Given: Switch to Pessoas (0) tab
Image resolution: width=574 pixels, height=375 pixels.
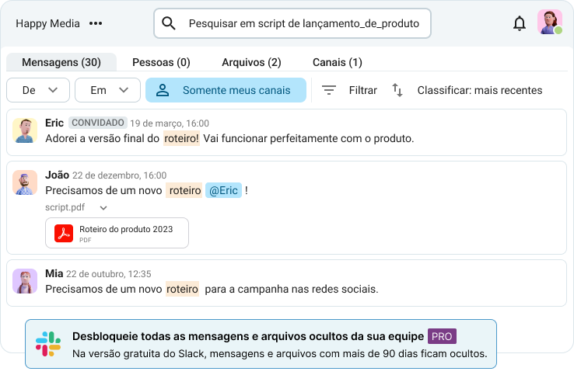Looking at the screenshot, I should (x=161, y=62).
